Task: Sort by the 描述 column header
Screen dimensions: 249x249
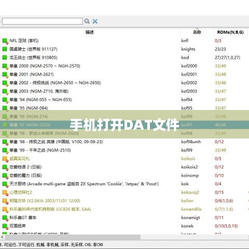Action: click(90, 32)
